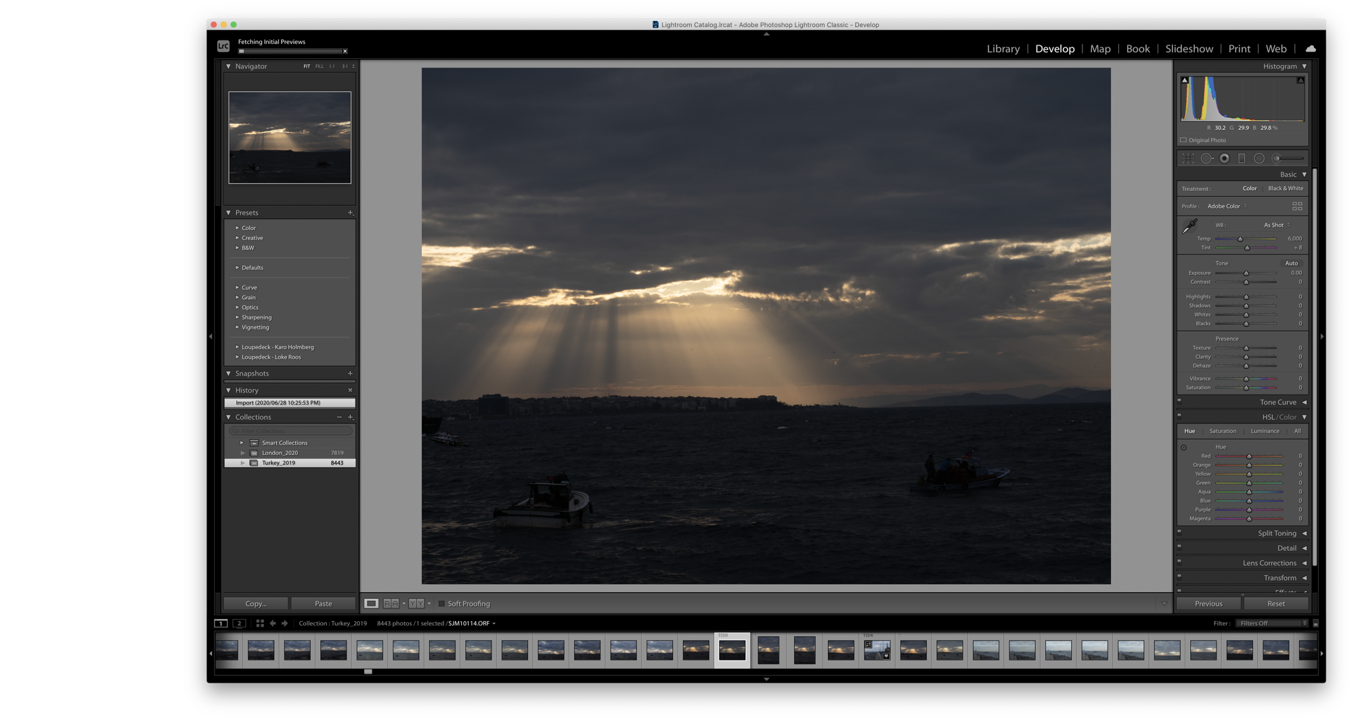Image resolution: width=1354 pixels, height=720 pixels.
Task: Select the Radial Filter tool
Action: [x=1259, y=158]
